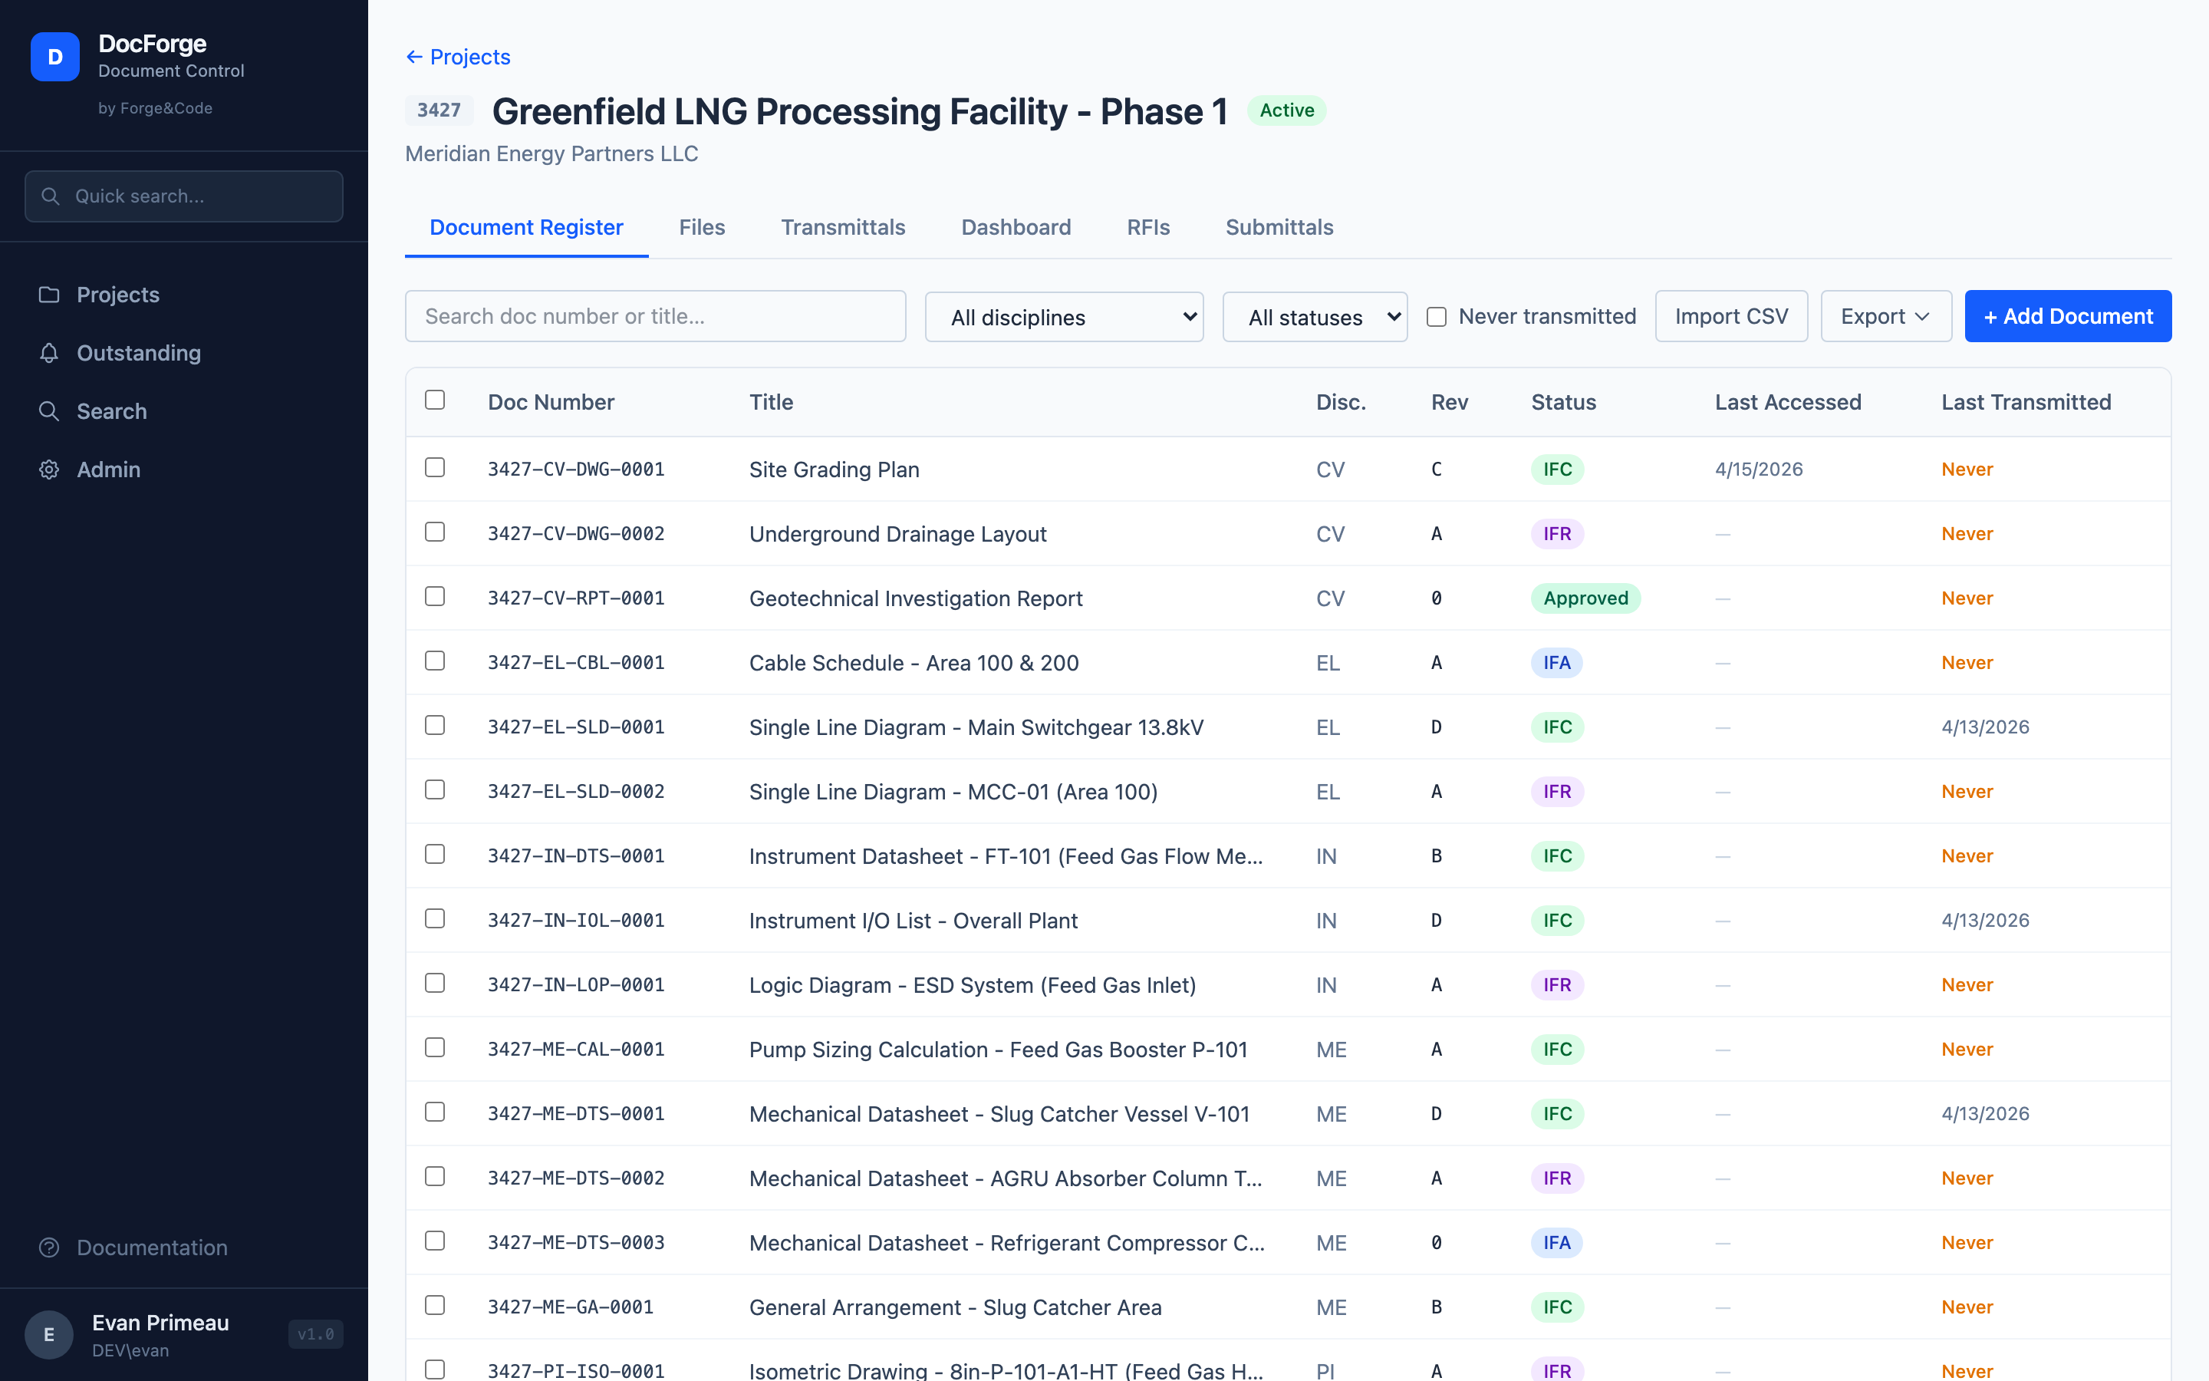Image resolution: width=2209 pixels, height=1381 pixels.
Task: Go back using the Projects link
Action: coord(457,57)
